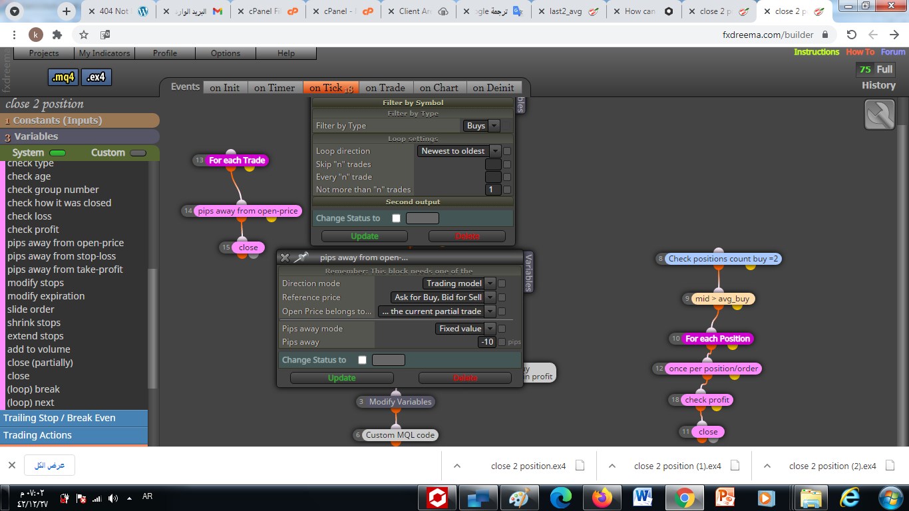Image resolution: width=909 pixels, height=511 pixels.
Task: Close the downloads bar with the X
Action: [12, 465]
